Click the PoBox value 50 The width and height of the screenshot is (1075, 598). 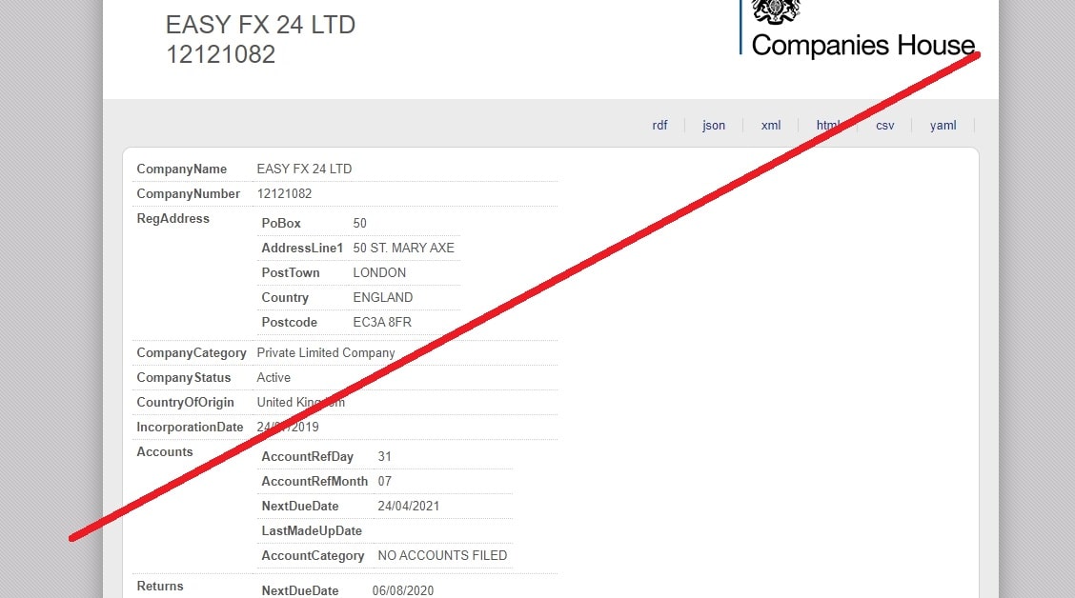360,224
